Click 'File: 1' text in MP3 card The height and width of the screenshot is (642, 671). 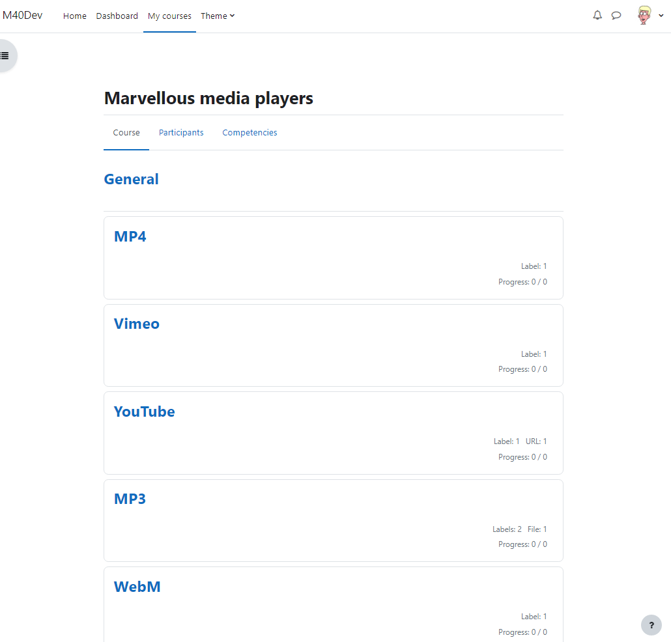537,529
